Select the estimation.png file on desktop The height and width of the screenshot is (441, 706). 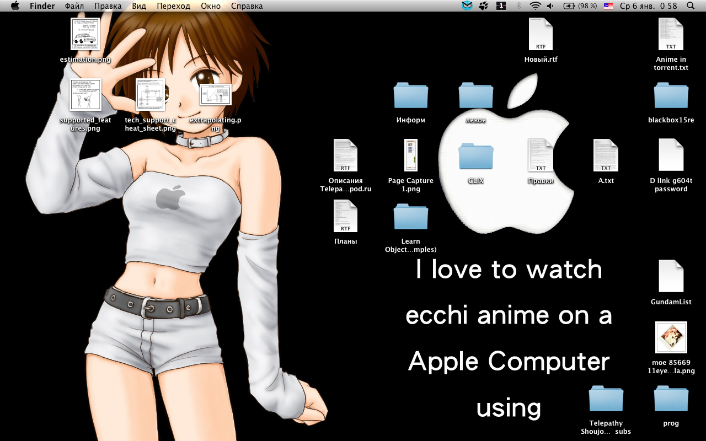(x=85, y=34)
